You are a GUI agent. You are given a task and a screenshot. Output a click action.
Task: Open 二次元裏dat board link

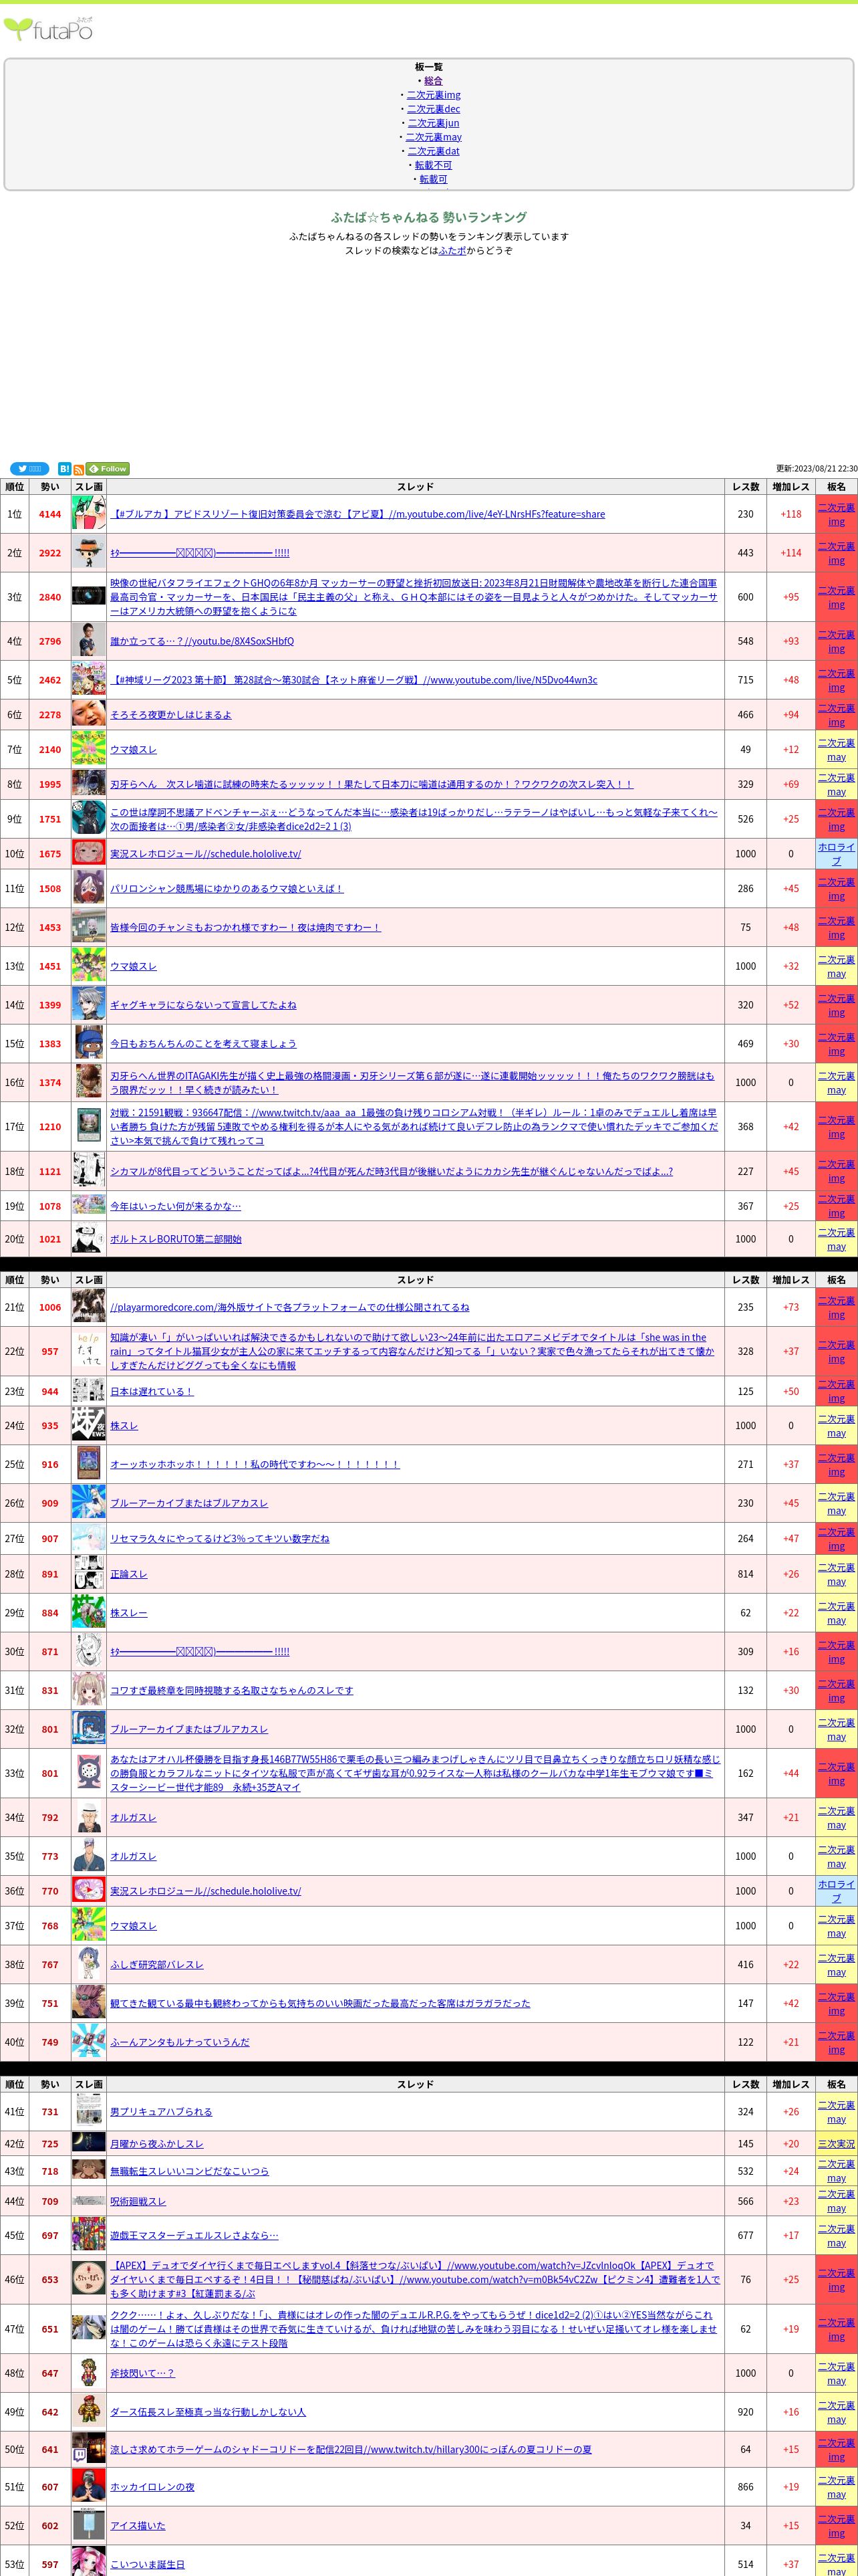434,151
